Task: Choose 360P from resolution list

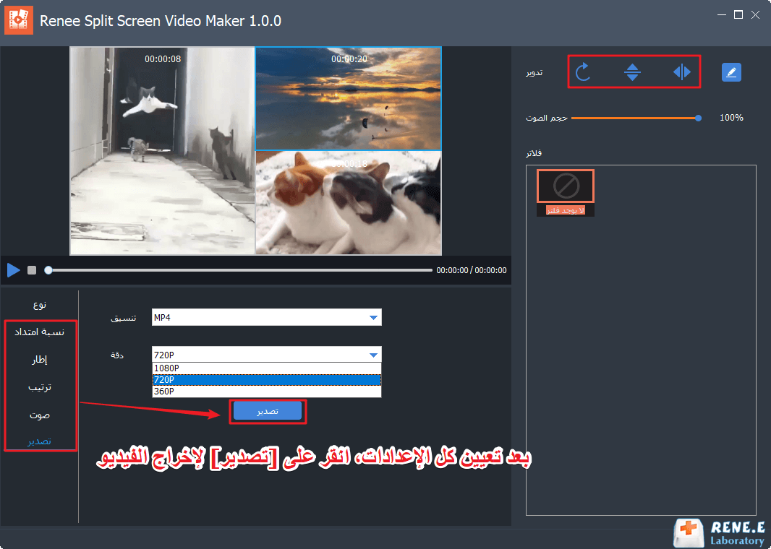Action: [x=266, y=392]
